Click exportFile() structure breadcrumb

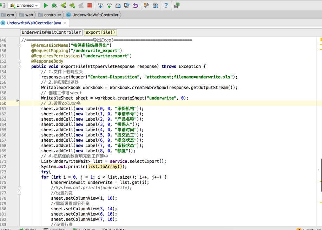coord(100,32)
